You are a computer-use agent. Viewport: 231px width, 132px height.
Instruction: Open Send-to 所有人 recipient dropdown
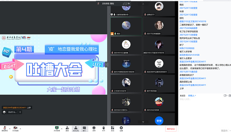192,96
